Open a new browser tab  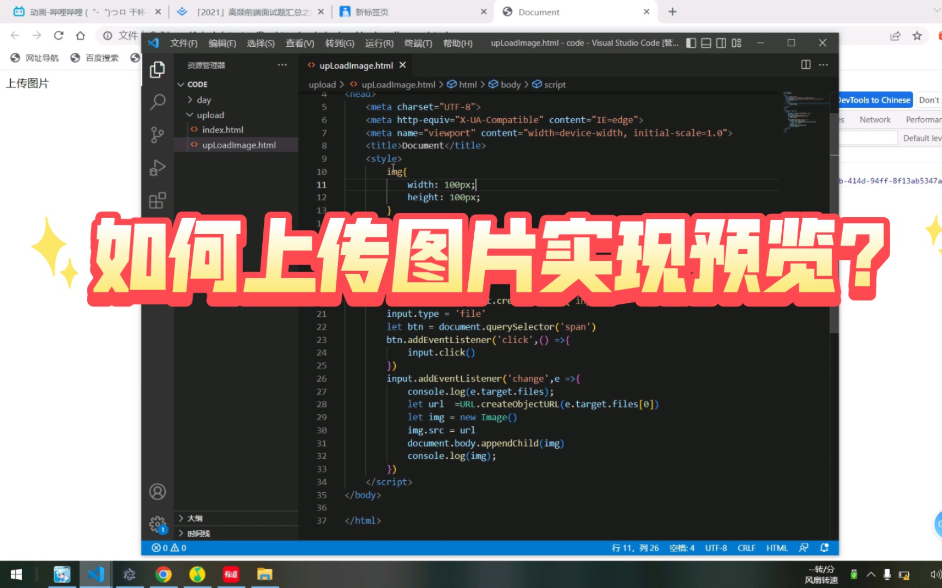tap(672, 12)
